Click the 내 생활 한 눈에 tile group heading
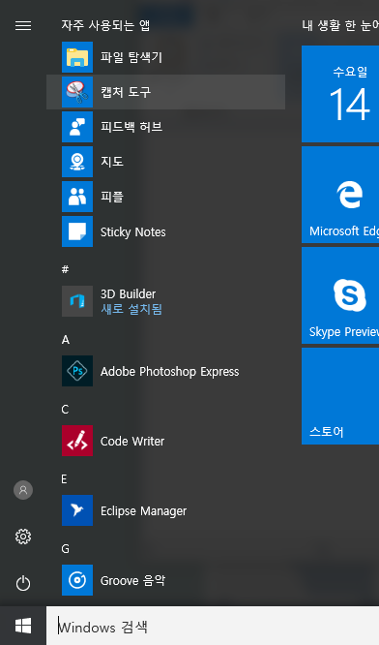 tap(340, 25)
